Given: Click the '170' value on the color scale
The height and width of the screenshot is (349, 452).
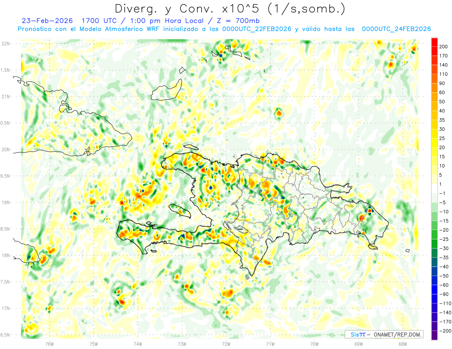Looking at the screenshot, I should pyautogui.click(x=444, y=56).
